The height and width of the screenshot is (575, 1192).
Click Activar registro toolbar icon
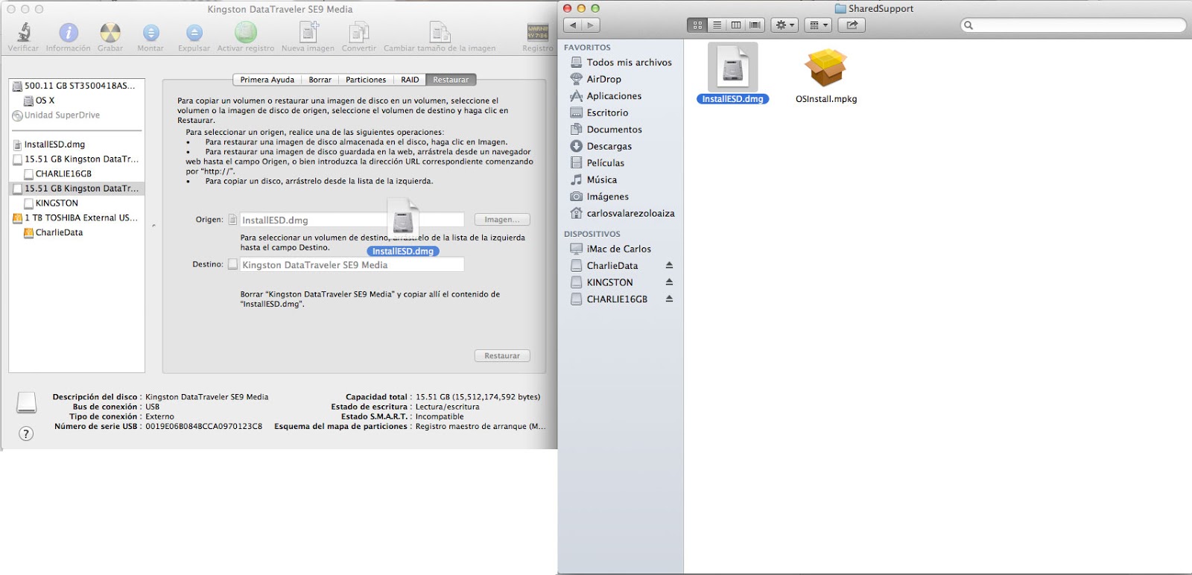[x=246, y=33]
